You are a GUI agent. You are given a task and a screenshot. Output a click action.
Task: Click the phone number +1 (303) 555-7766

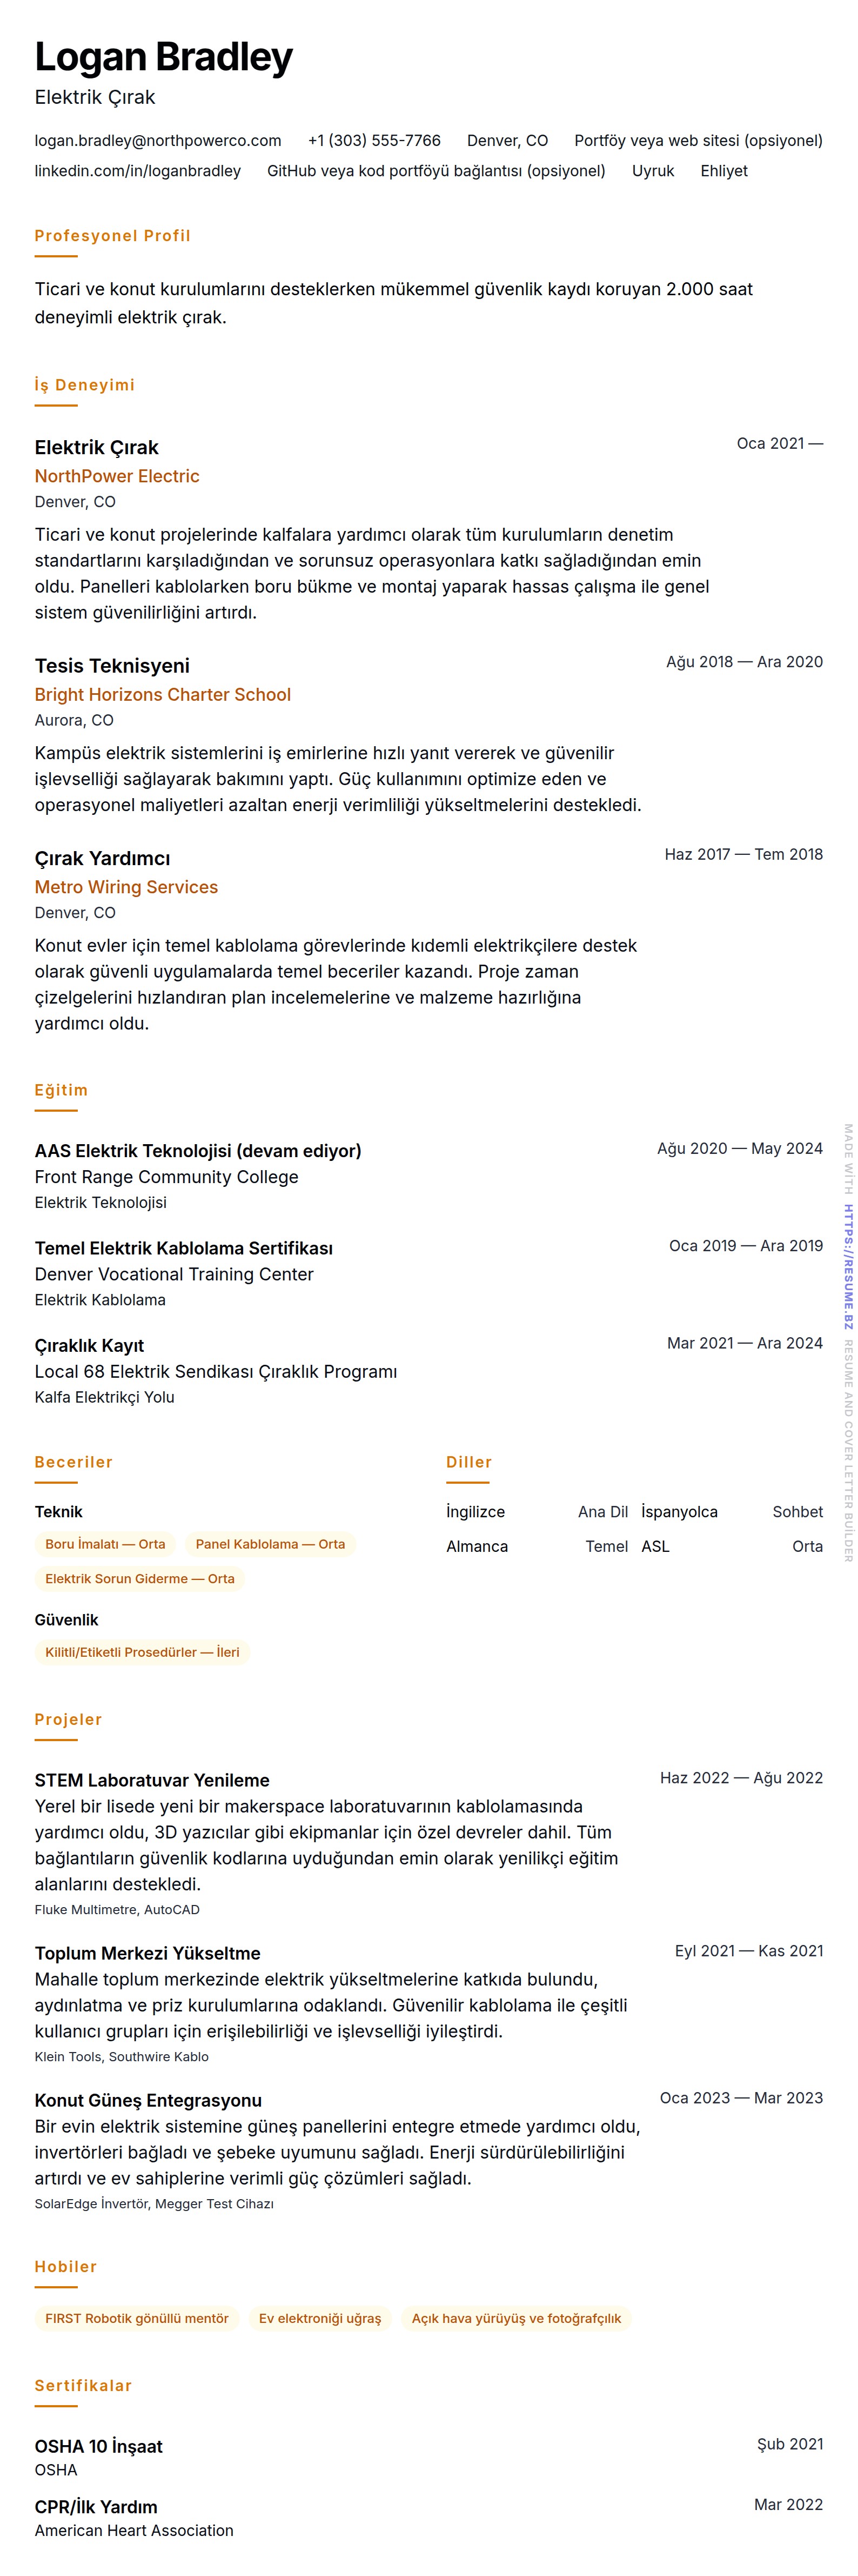373,141
